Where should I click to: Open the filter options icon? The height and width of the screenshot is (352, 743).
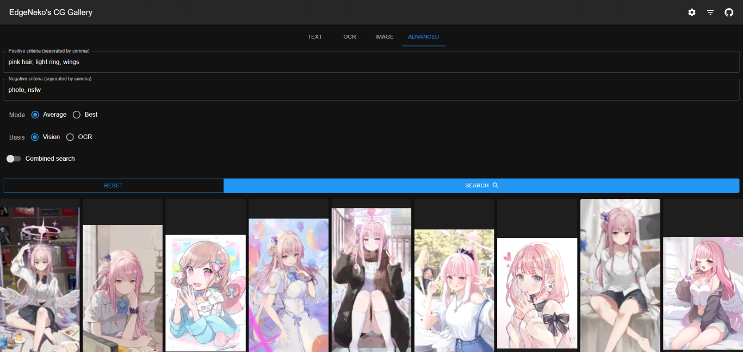point(710,12)
